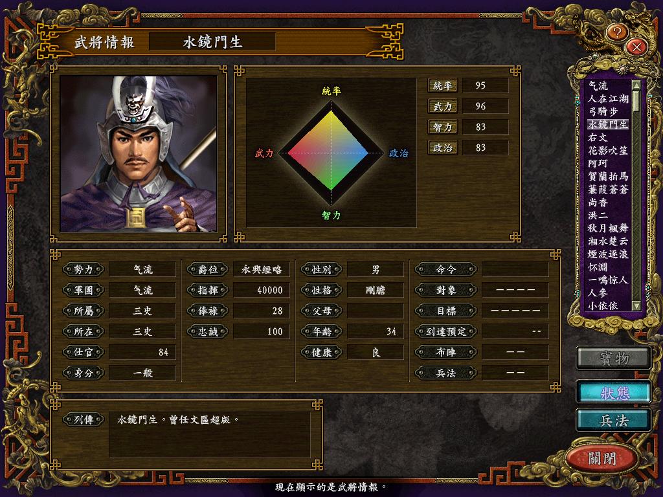Switch to the 兵法 tactics view

(x=614, y=421)
